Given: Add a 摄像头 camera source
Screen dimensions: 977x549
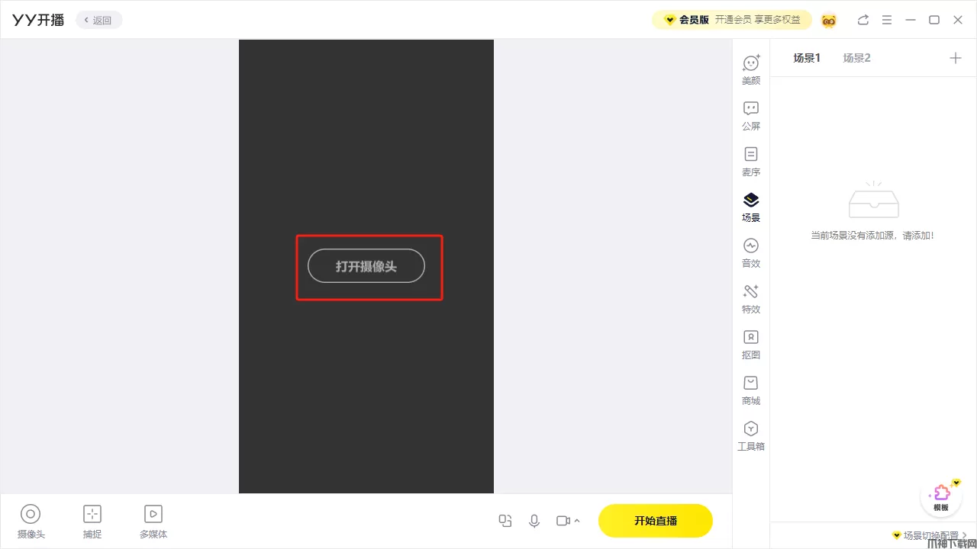Looking at the screenshot, I should (31, 522).
